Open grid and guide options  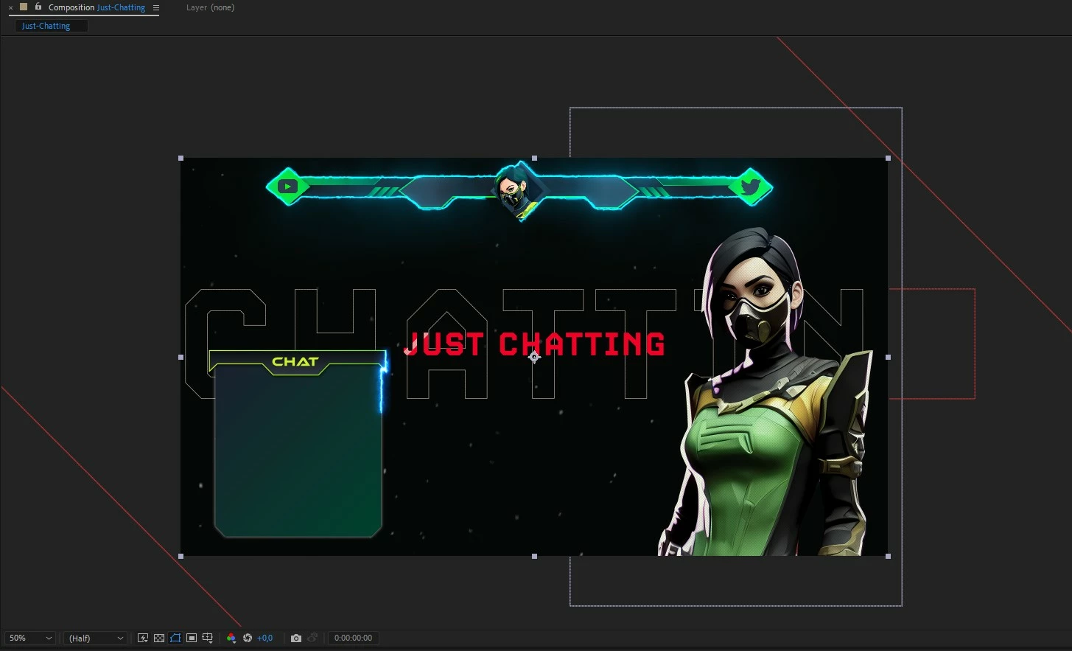coord(208,638)
